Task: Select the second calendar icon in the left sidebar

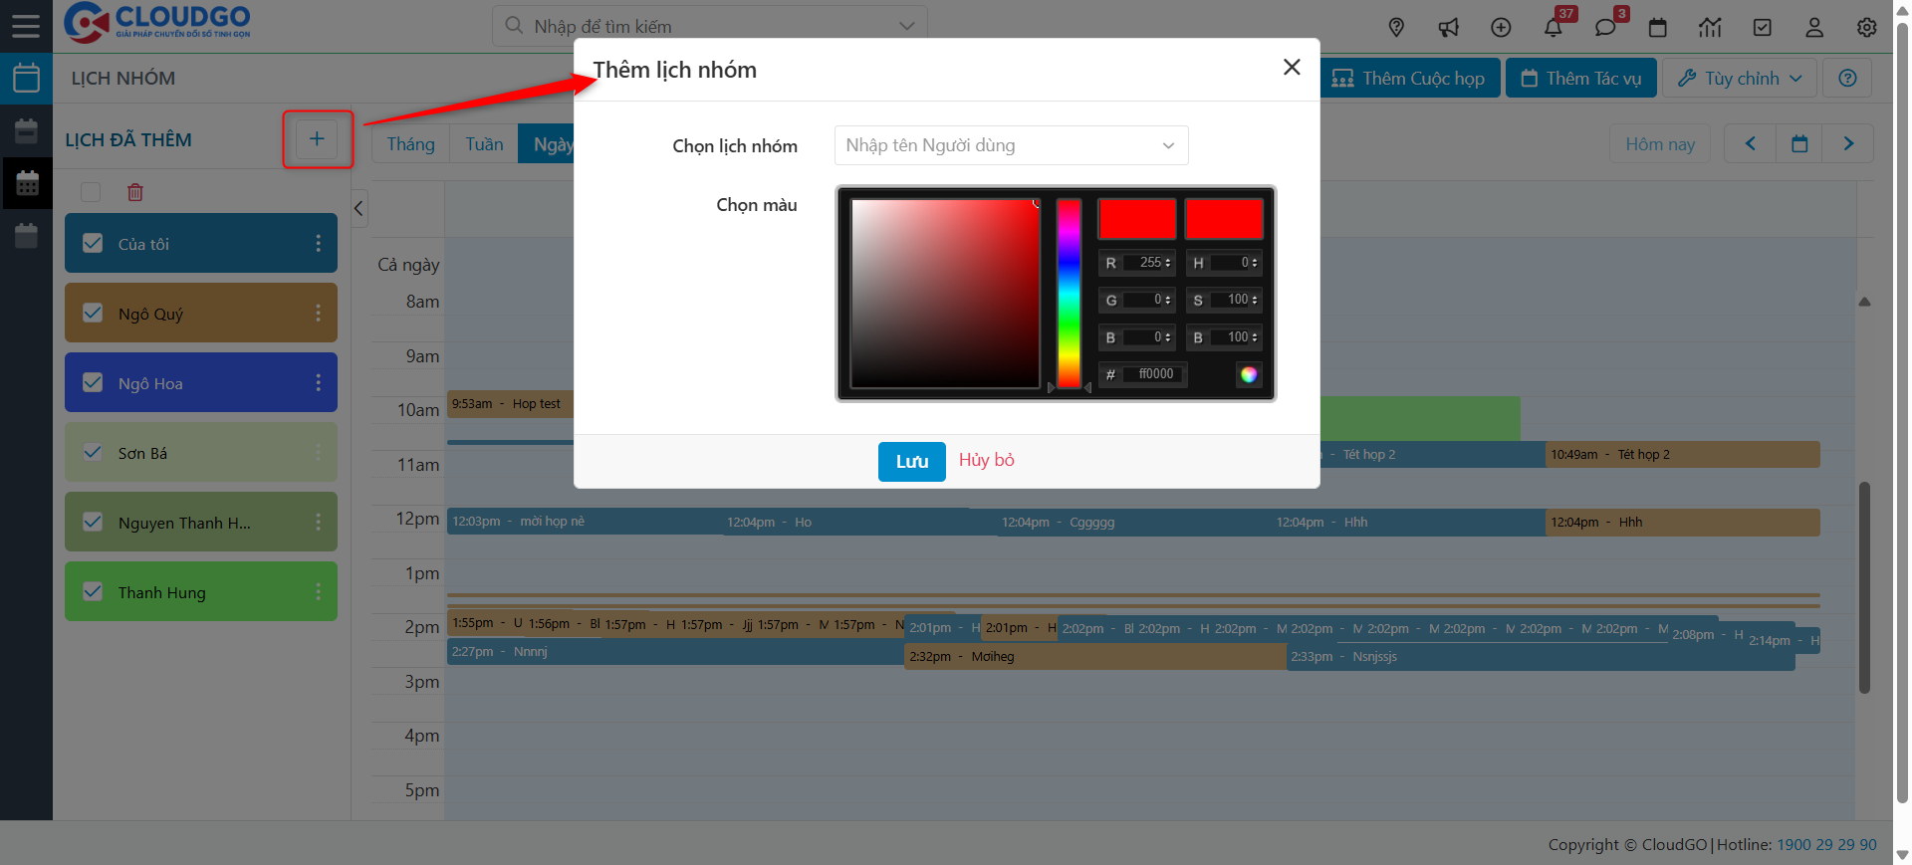Action: pos(26,130)
